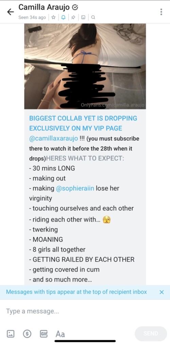The height and width of the screenshot is (345, 170).
Task: Open the Camilla Araujo profile from the header
Action: pyautogui.click(x=44, y=7)
